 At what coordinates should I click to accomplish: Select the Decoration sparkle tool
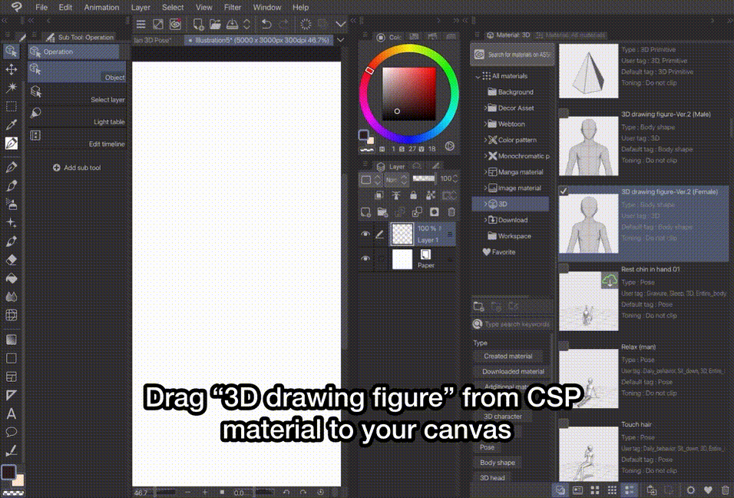tap(11, 223)
